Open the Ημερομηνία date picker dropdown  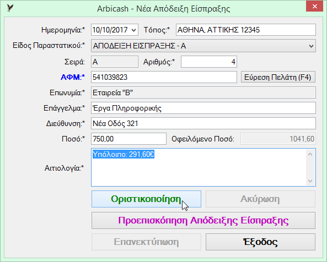(x=134, y=30)
